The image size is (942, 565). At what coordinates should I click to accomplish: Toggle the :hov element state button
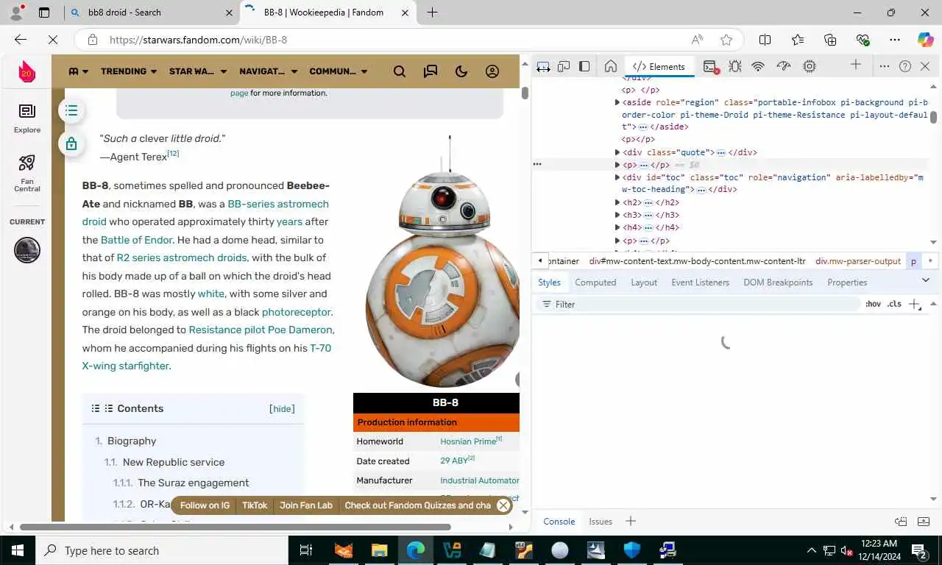pos(873,304)
